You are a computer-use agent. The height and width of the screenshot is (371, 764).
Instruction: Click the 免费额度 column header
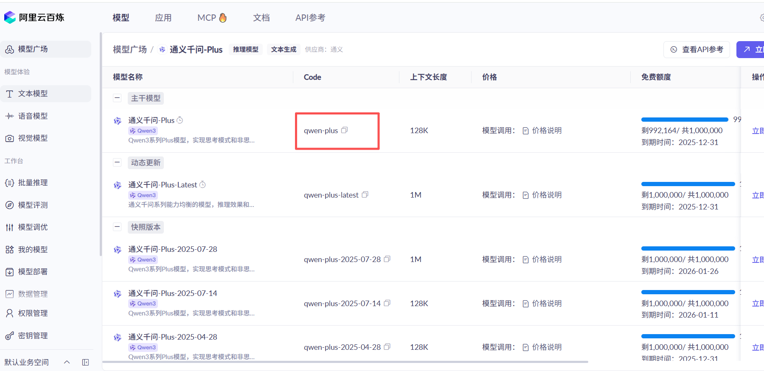coord(656,77)
